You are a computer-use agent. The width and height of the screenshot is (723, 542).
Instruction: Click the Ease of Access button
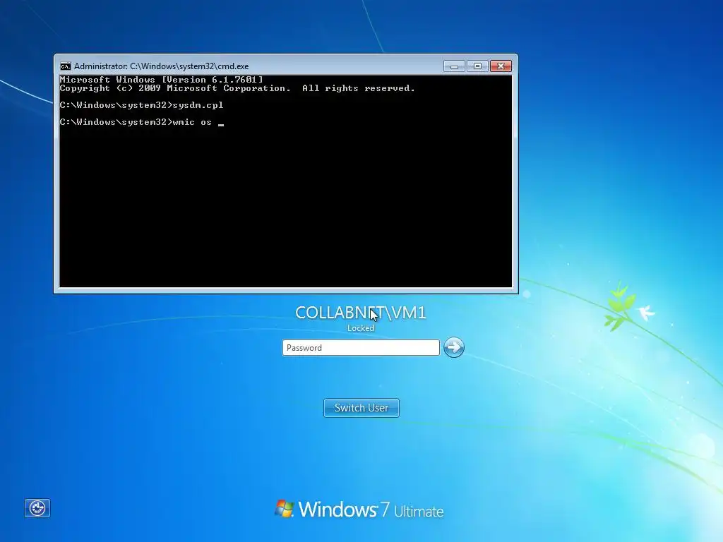37,508
